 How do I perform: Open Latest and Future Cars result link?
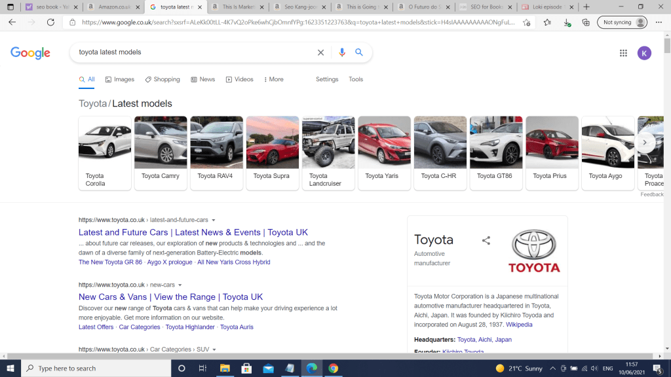point(193,232)
